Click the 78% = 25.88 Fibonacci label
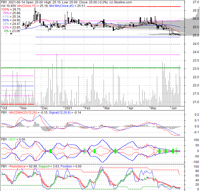The image size is (200, 191). coord(12,13)
